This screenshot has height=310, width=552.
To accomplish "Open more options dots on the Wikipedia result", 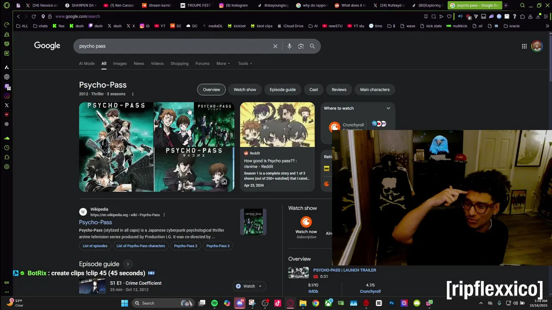I will click(x=164, y=215).
